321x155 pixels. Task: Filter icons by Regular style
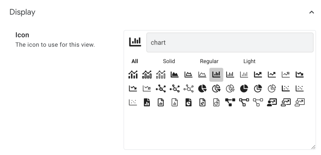209,61
